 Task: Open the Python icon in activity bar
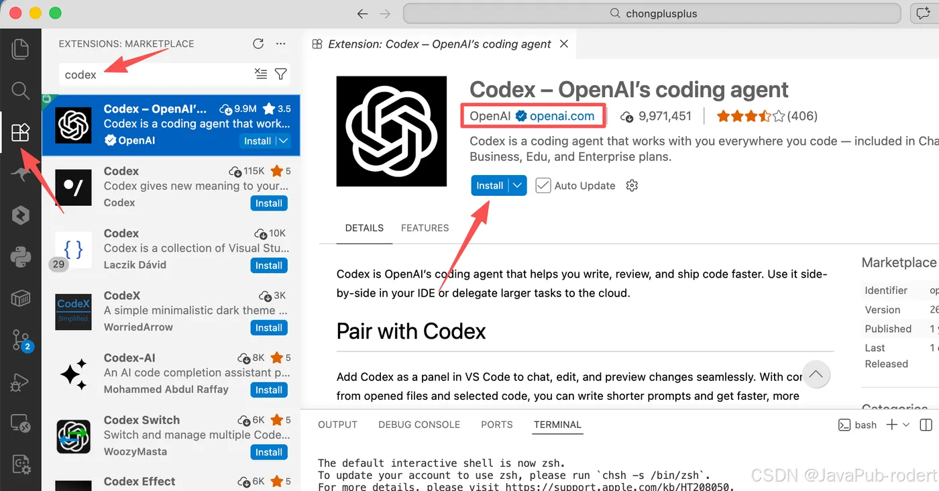point(21,257)
